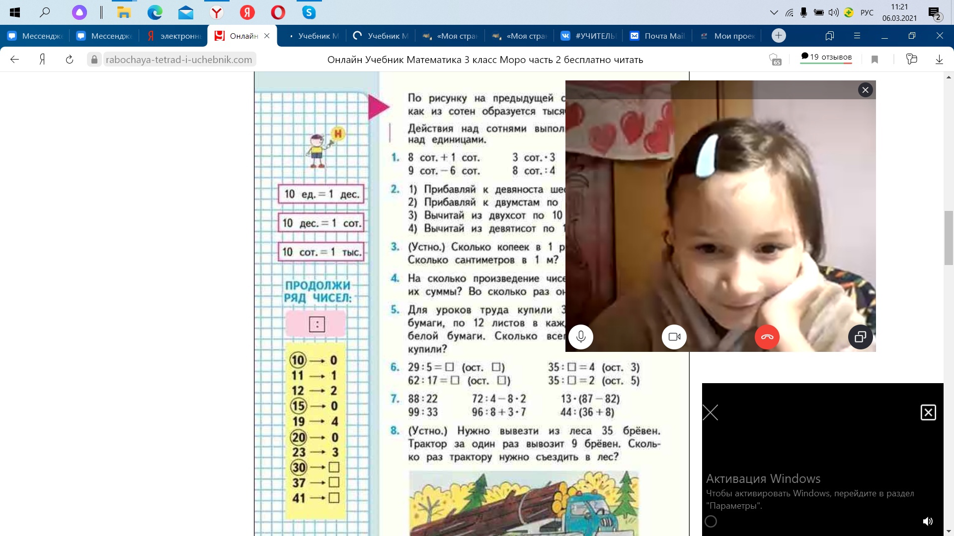The height and width of the screenshot is (536, 954).
Task: Open a new browser tab
Action: [779, 36]
